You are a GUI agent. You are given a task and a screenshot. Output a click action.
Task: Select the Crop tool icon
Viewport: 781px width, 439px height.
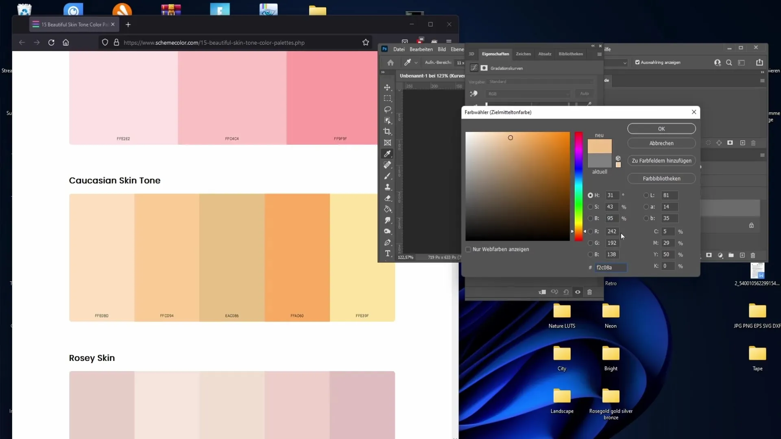(x=389, y=132)
